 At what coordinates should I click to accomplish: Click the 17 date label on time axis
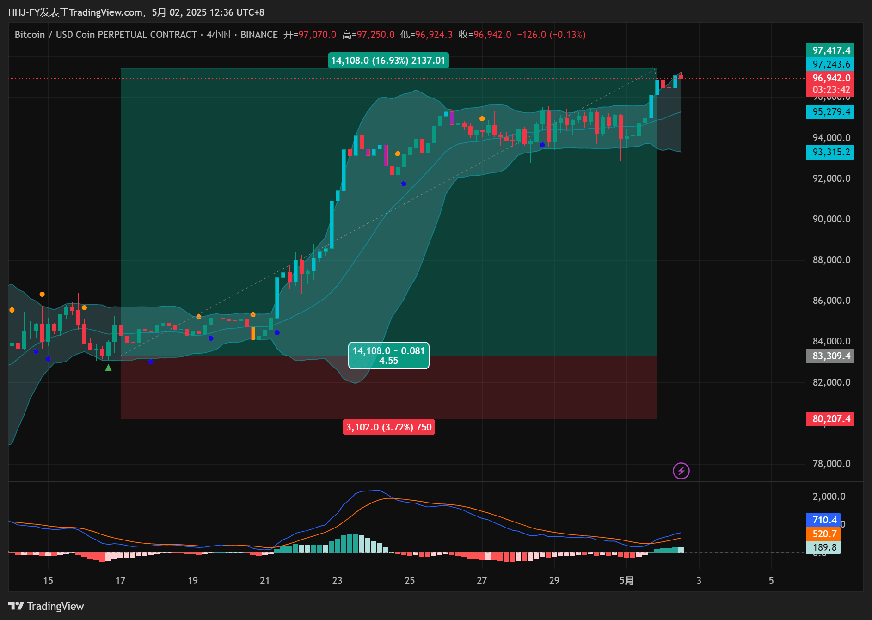[121, 581]
